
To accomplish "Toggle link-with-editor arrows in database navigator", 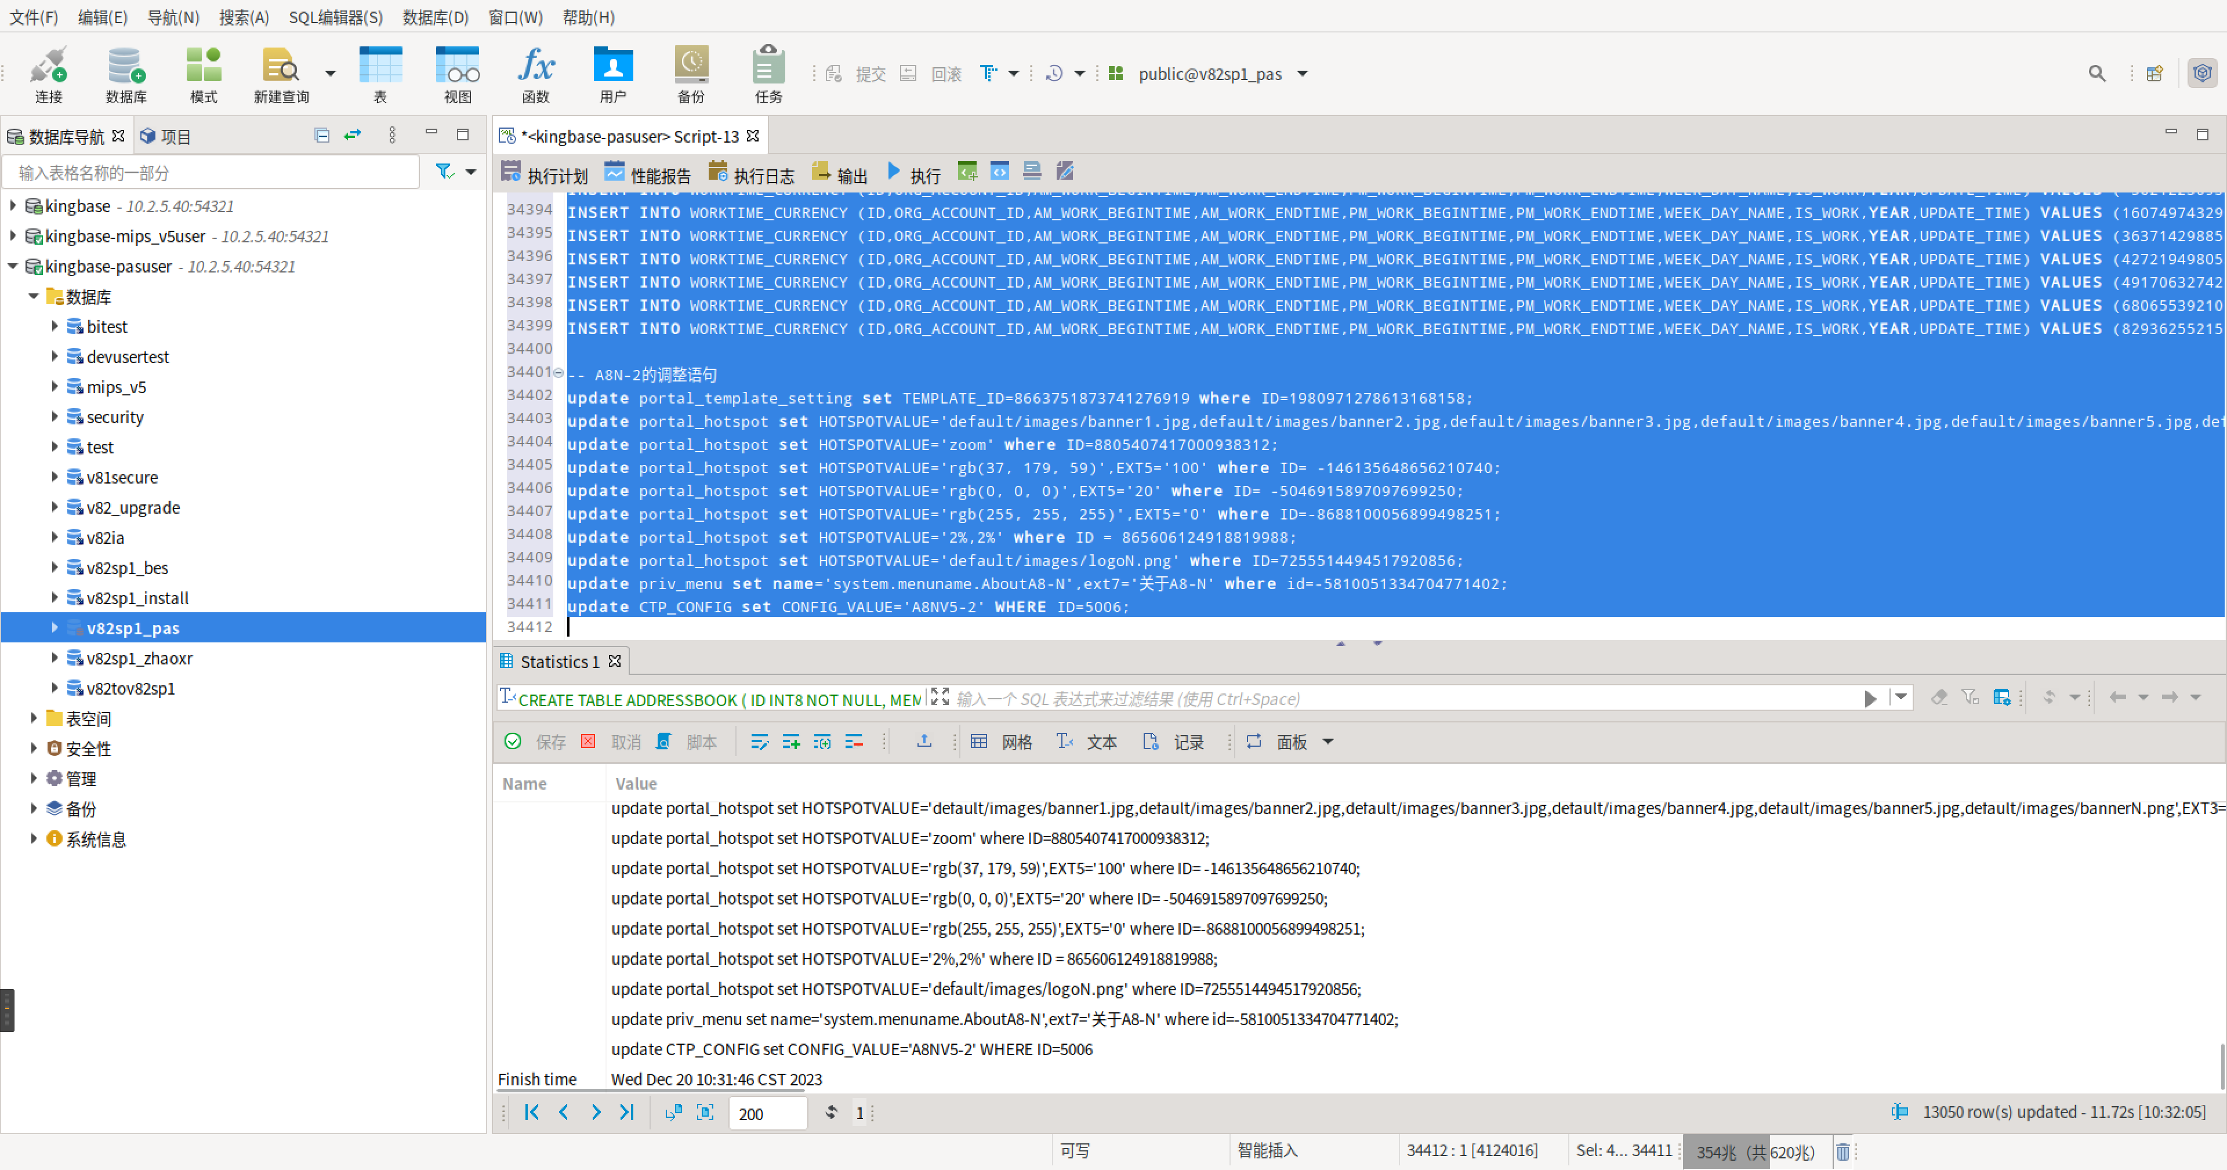I will point(353,136).
